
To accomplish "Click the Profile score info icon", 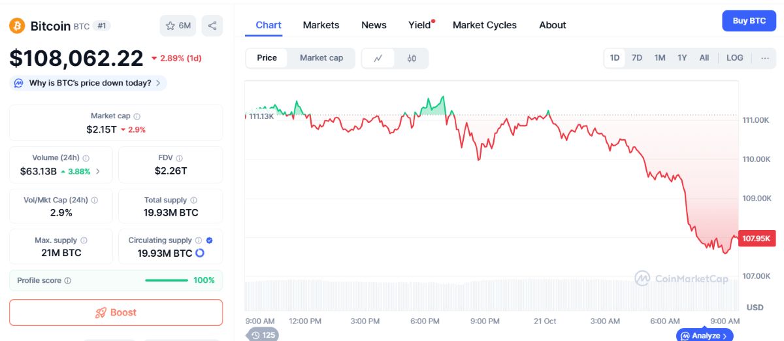I will click(x=68, y=280).
